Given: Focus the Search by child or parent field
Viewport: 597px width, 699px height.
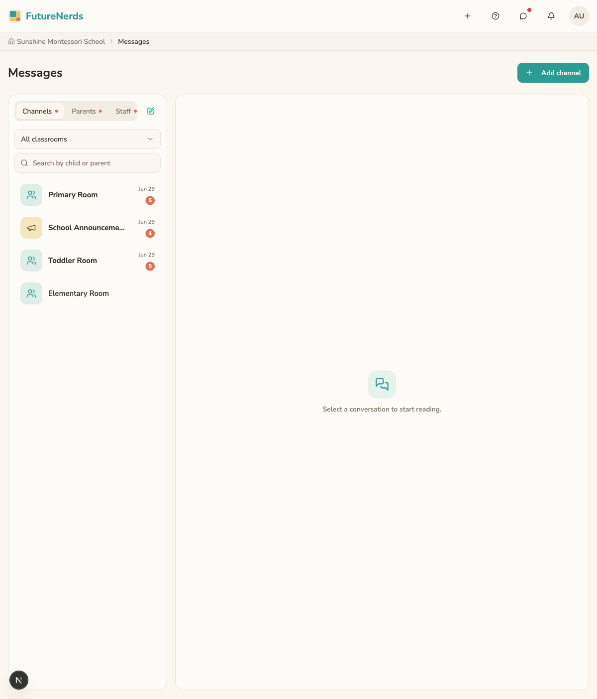Looking at the screenshot, I should 88,163.
